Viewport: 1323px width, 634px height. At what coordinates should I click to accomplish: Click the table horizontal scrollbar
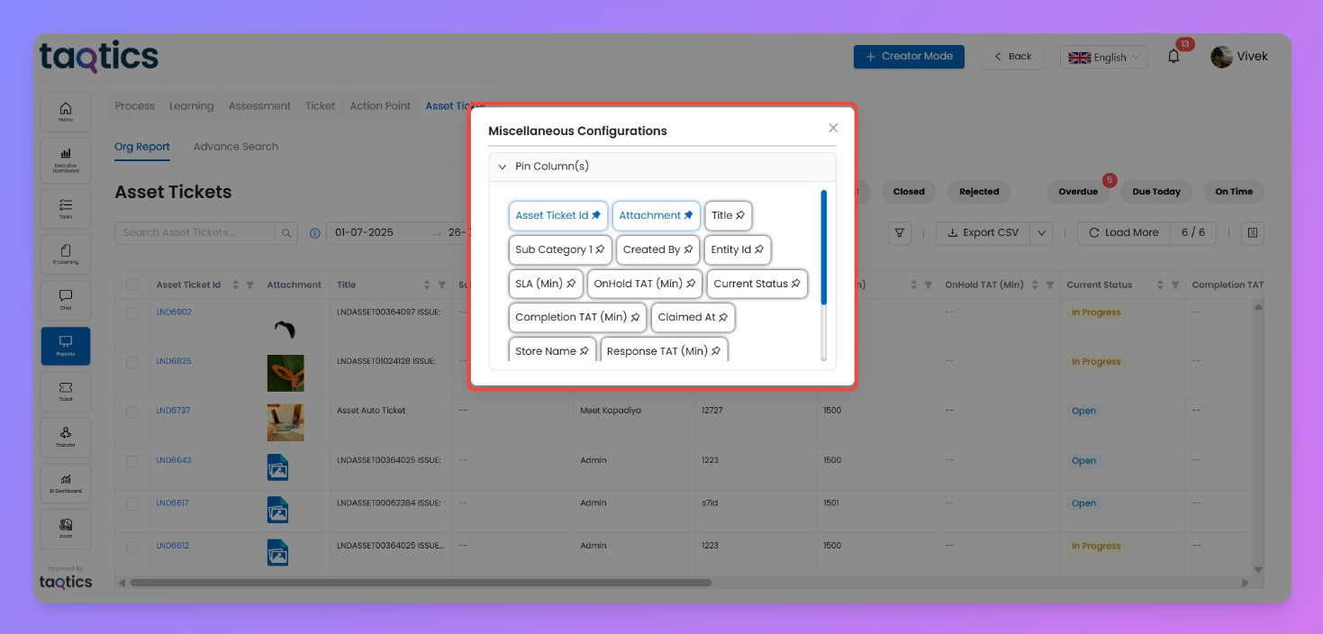point(420,583)
